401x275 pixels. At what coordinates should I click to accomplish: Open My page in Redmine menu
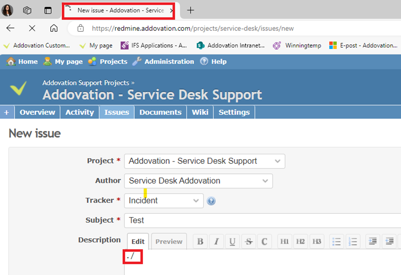tap(63, 61)
